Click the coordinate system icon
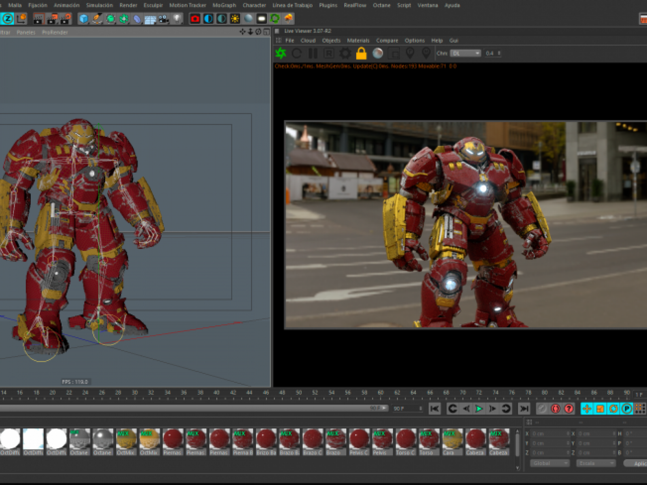Viewport: 647px width, 485px height. click(21, 19)
